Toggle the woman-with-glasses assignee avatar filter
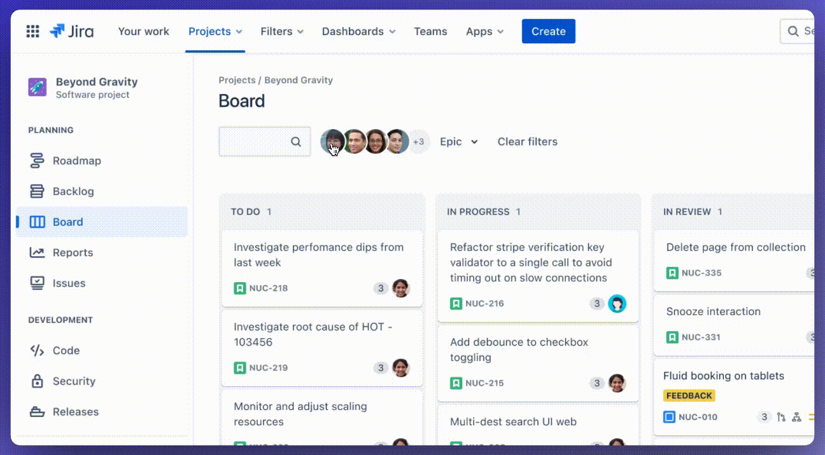Image resolution: width=825 pixels, height=455 pixels. (376, 141)
